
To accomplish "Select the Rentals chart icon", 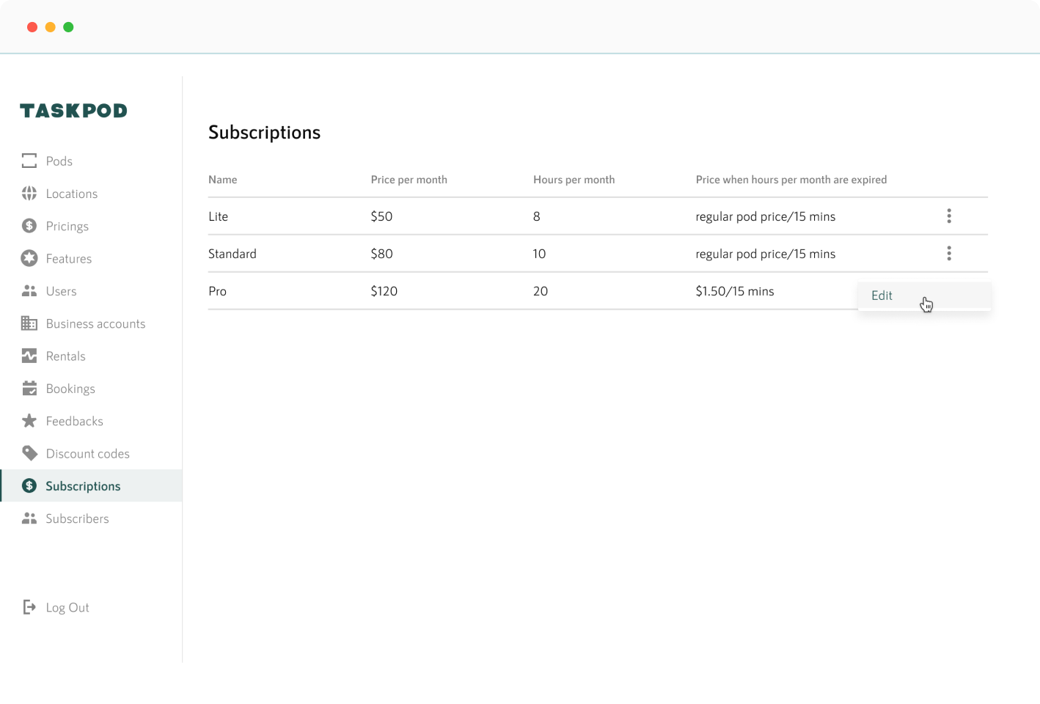I will [x=29, y=356].
